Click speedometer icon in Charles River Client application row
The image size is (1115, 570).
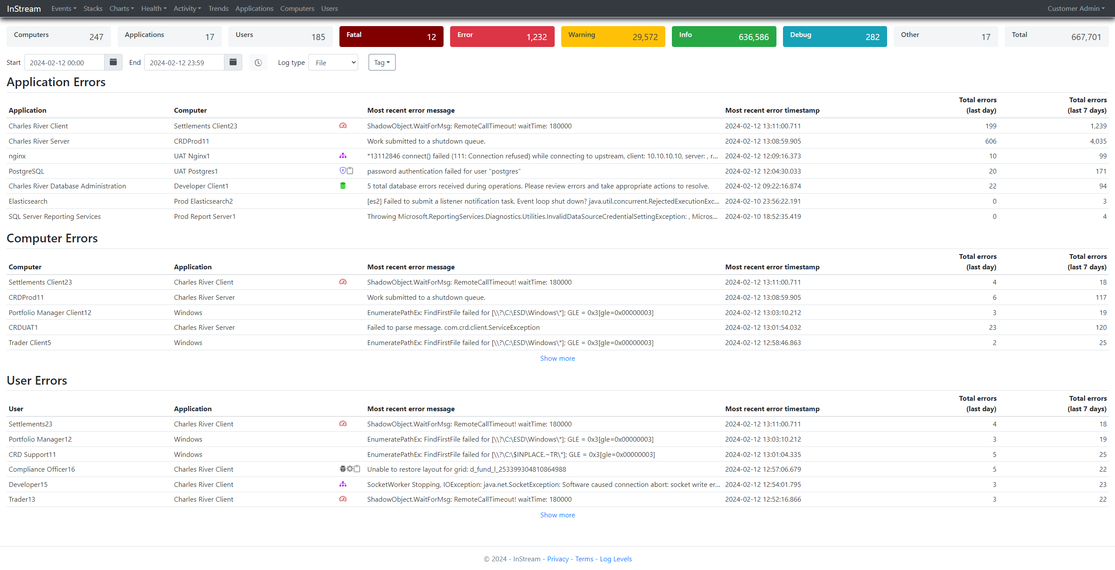[x=343, y=126]
